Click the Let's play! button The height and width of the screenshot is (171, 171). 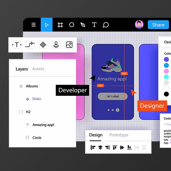coord(112,96)
